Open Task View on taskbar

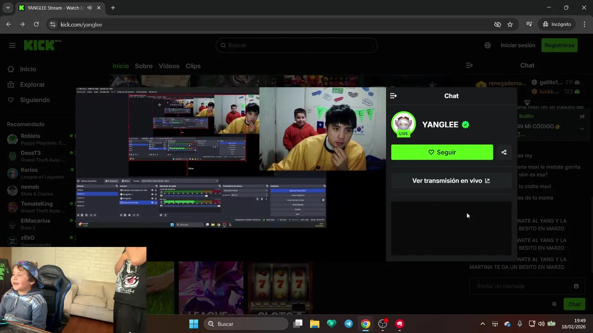pos(298,324)
